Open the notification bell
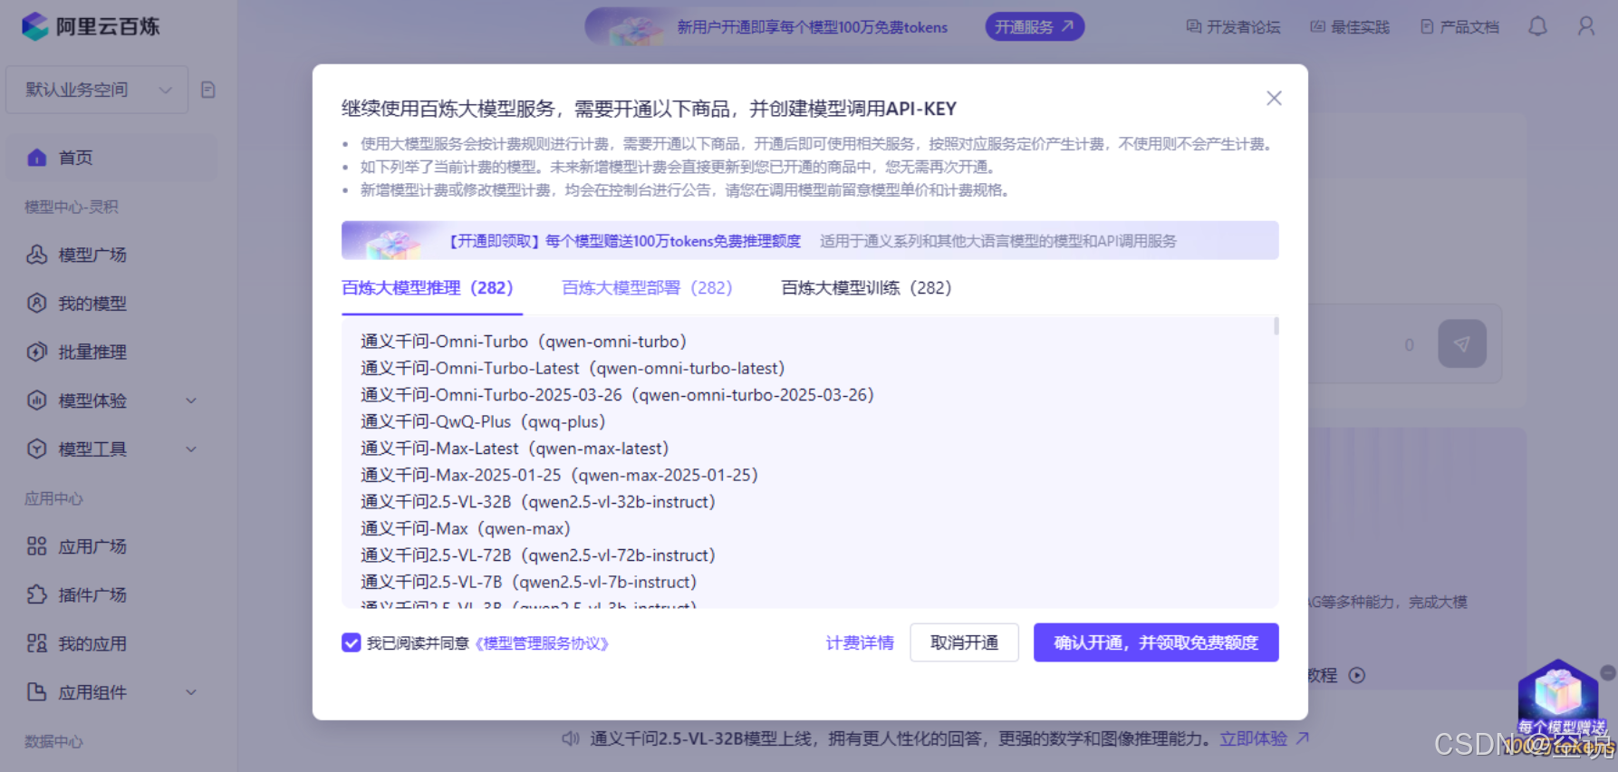Screen dimensions: 1618x772 pyautogui.click(x=1537, y=27)
